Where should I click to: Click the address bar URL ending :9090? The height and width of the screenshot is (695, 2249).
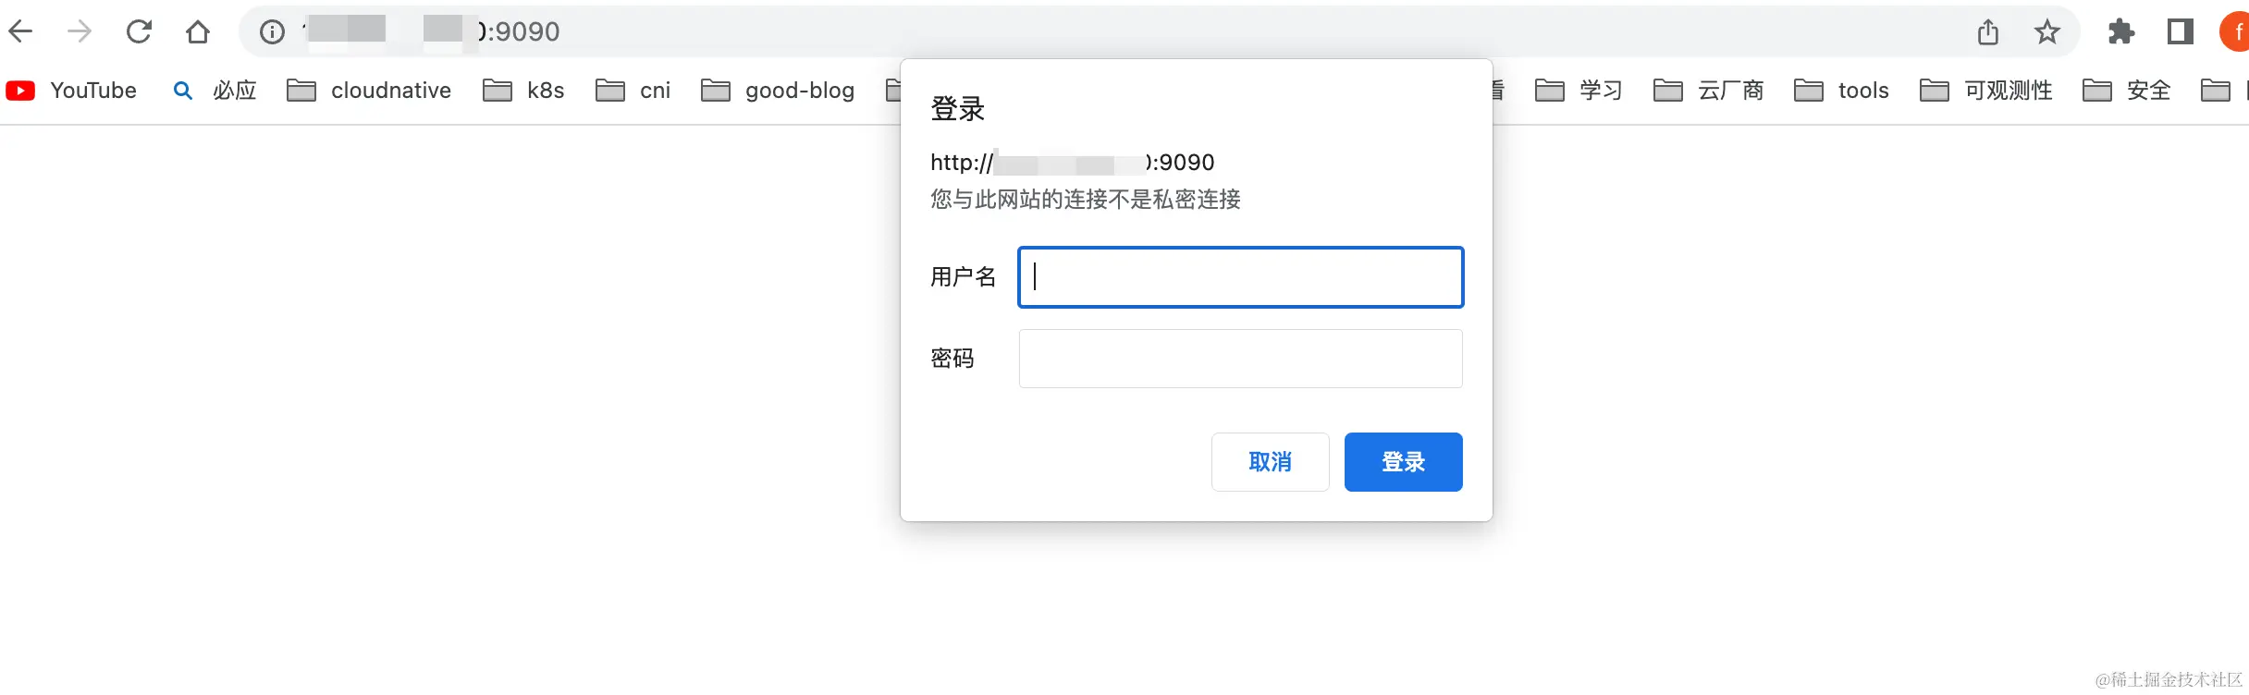pos(431,32)
